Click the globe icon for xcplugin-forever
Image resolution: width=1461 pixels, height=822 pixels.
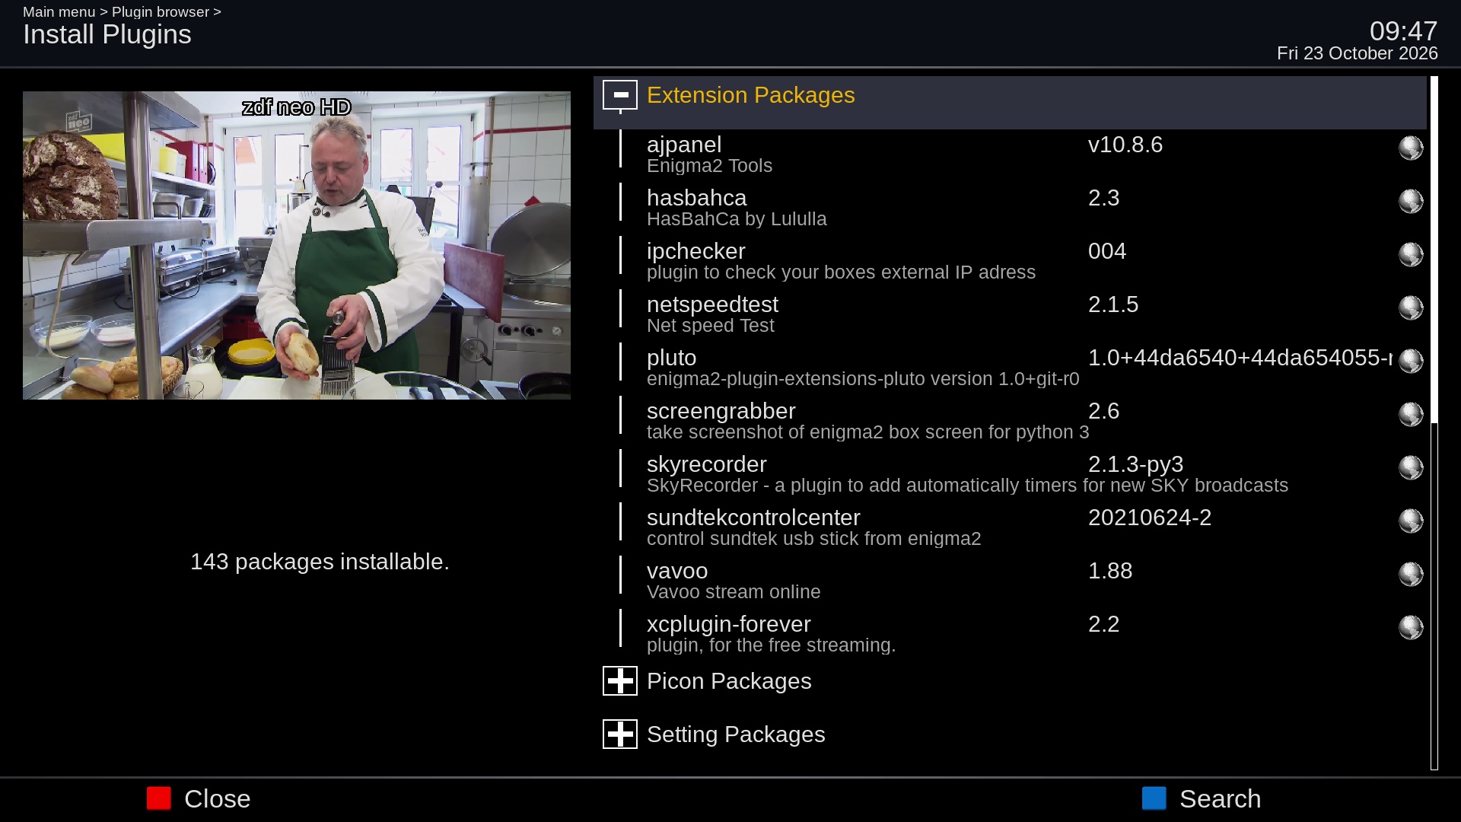(1411, 627)
